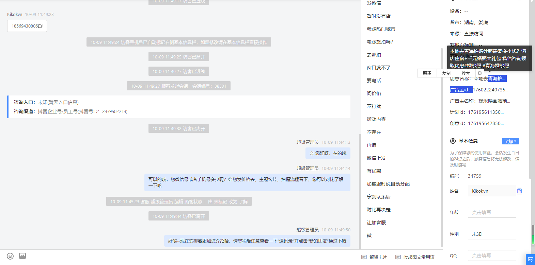The image size is (535, 265).
Task: Copy phone number 18569430806 icon
Action: 40,26
